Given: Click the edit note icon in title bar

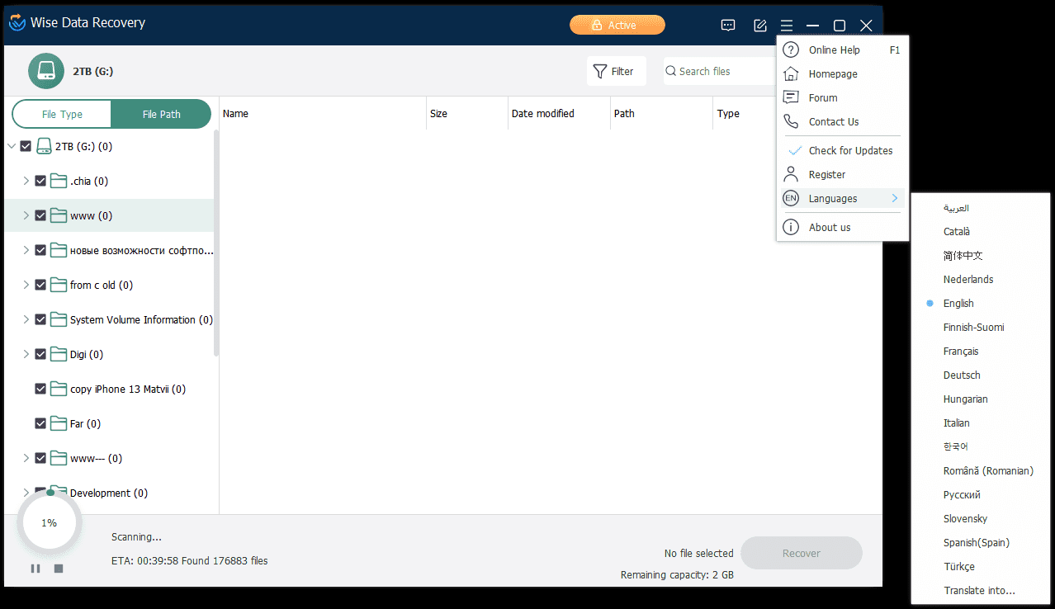Looking at the screenshot, I should (760, 26).
